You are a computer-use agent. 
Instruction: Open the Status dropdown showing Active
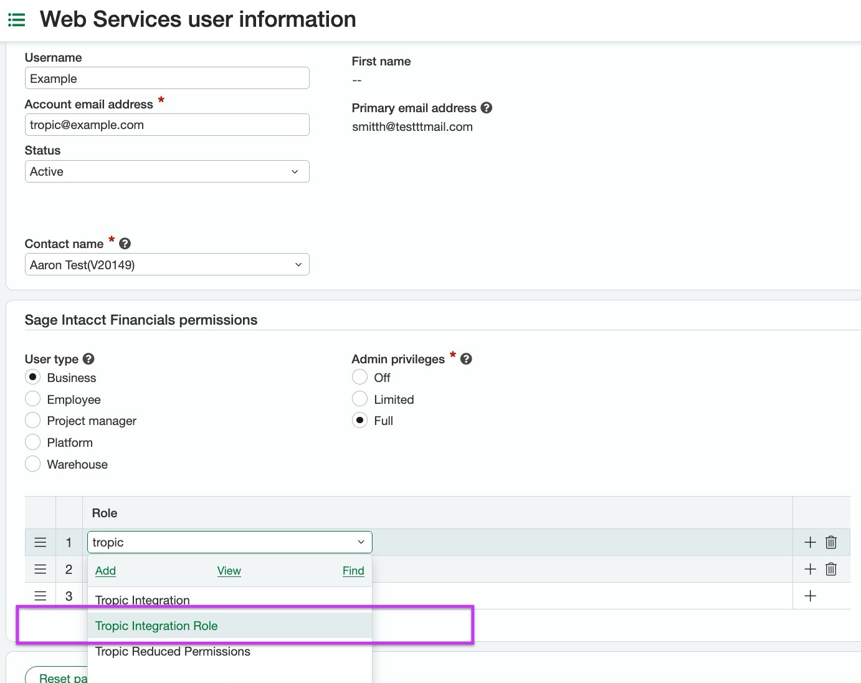point(167,171)
